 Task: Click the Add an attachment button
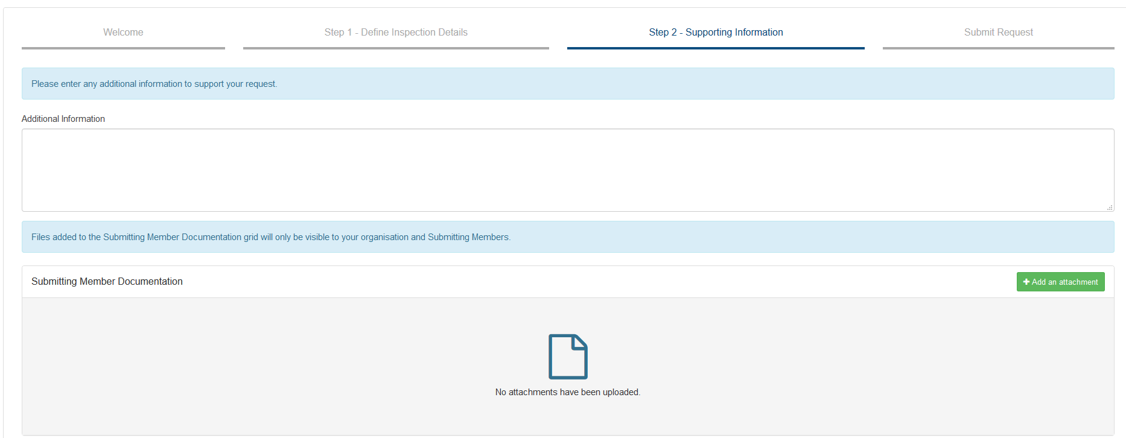1060,282
